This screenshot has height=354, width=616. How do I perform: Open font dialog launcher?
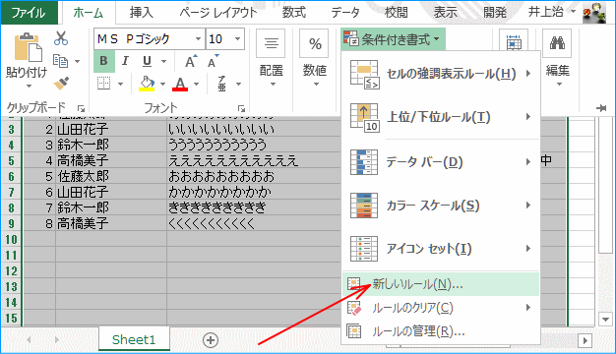[x=242, y=108]
